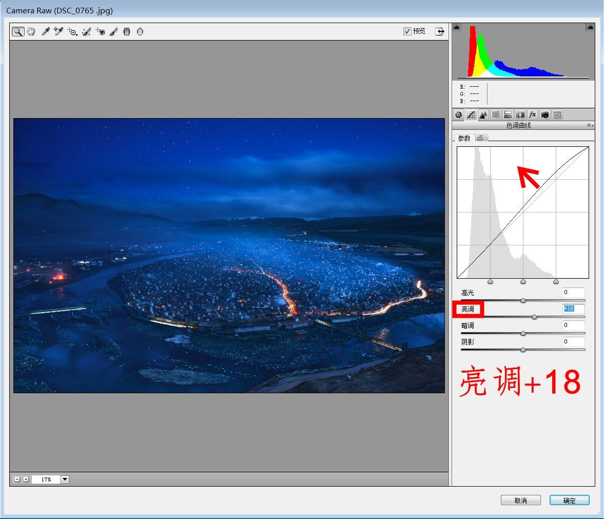This screenshot has height=519, width=604.
Task: Open the zoom level dropdown arrow
Action: pos(65,479)
